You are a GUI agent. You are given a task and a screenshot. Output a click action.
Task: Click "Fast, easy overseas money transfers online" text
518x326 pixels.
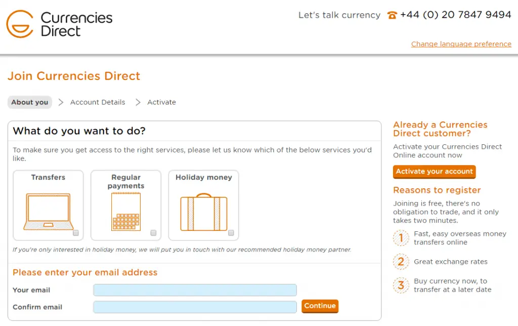[x=460, y=238]
